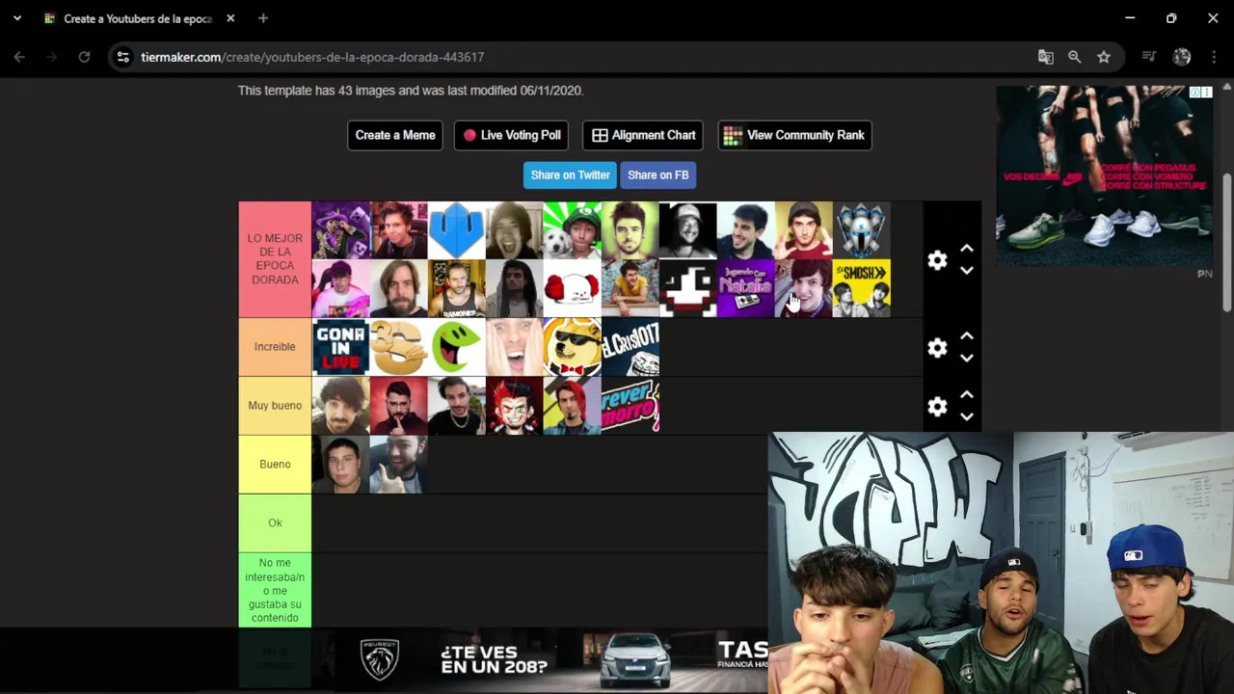Click the Muy bueno tier label

coord(275,406)
